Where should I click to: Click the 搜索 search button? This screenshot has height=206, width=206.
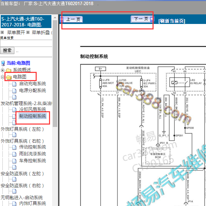tap(7, 50)
